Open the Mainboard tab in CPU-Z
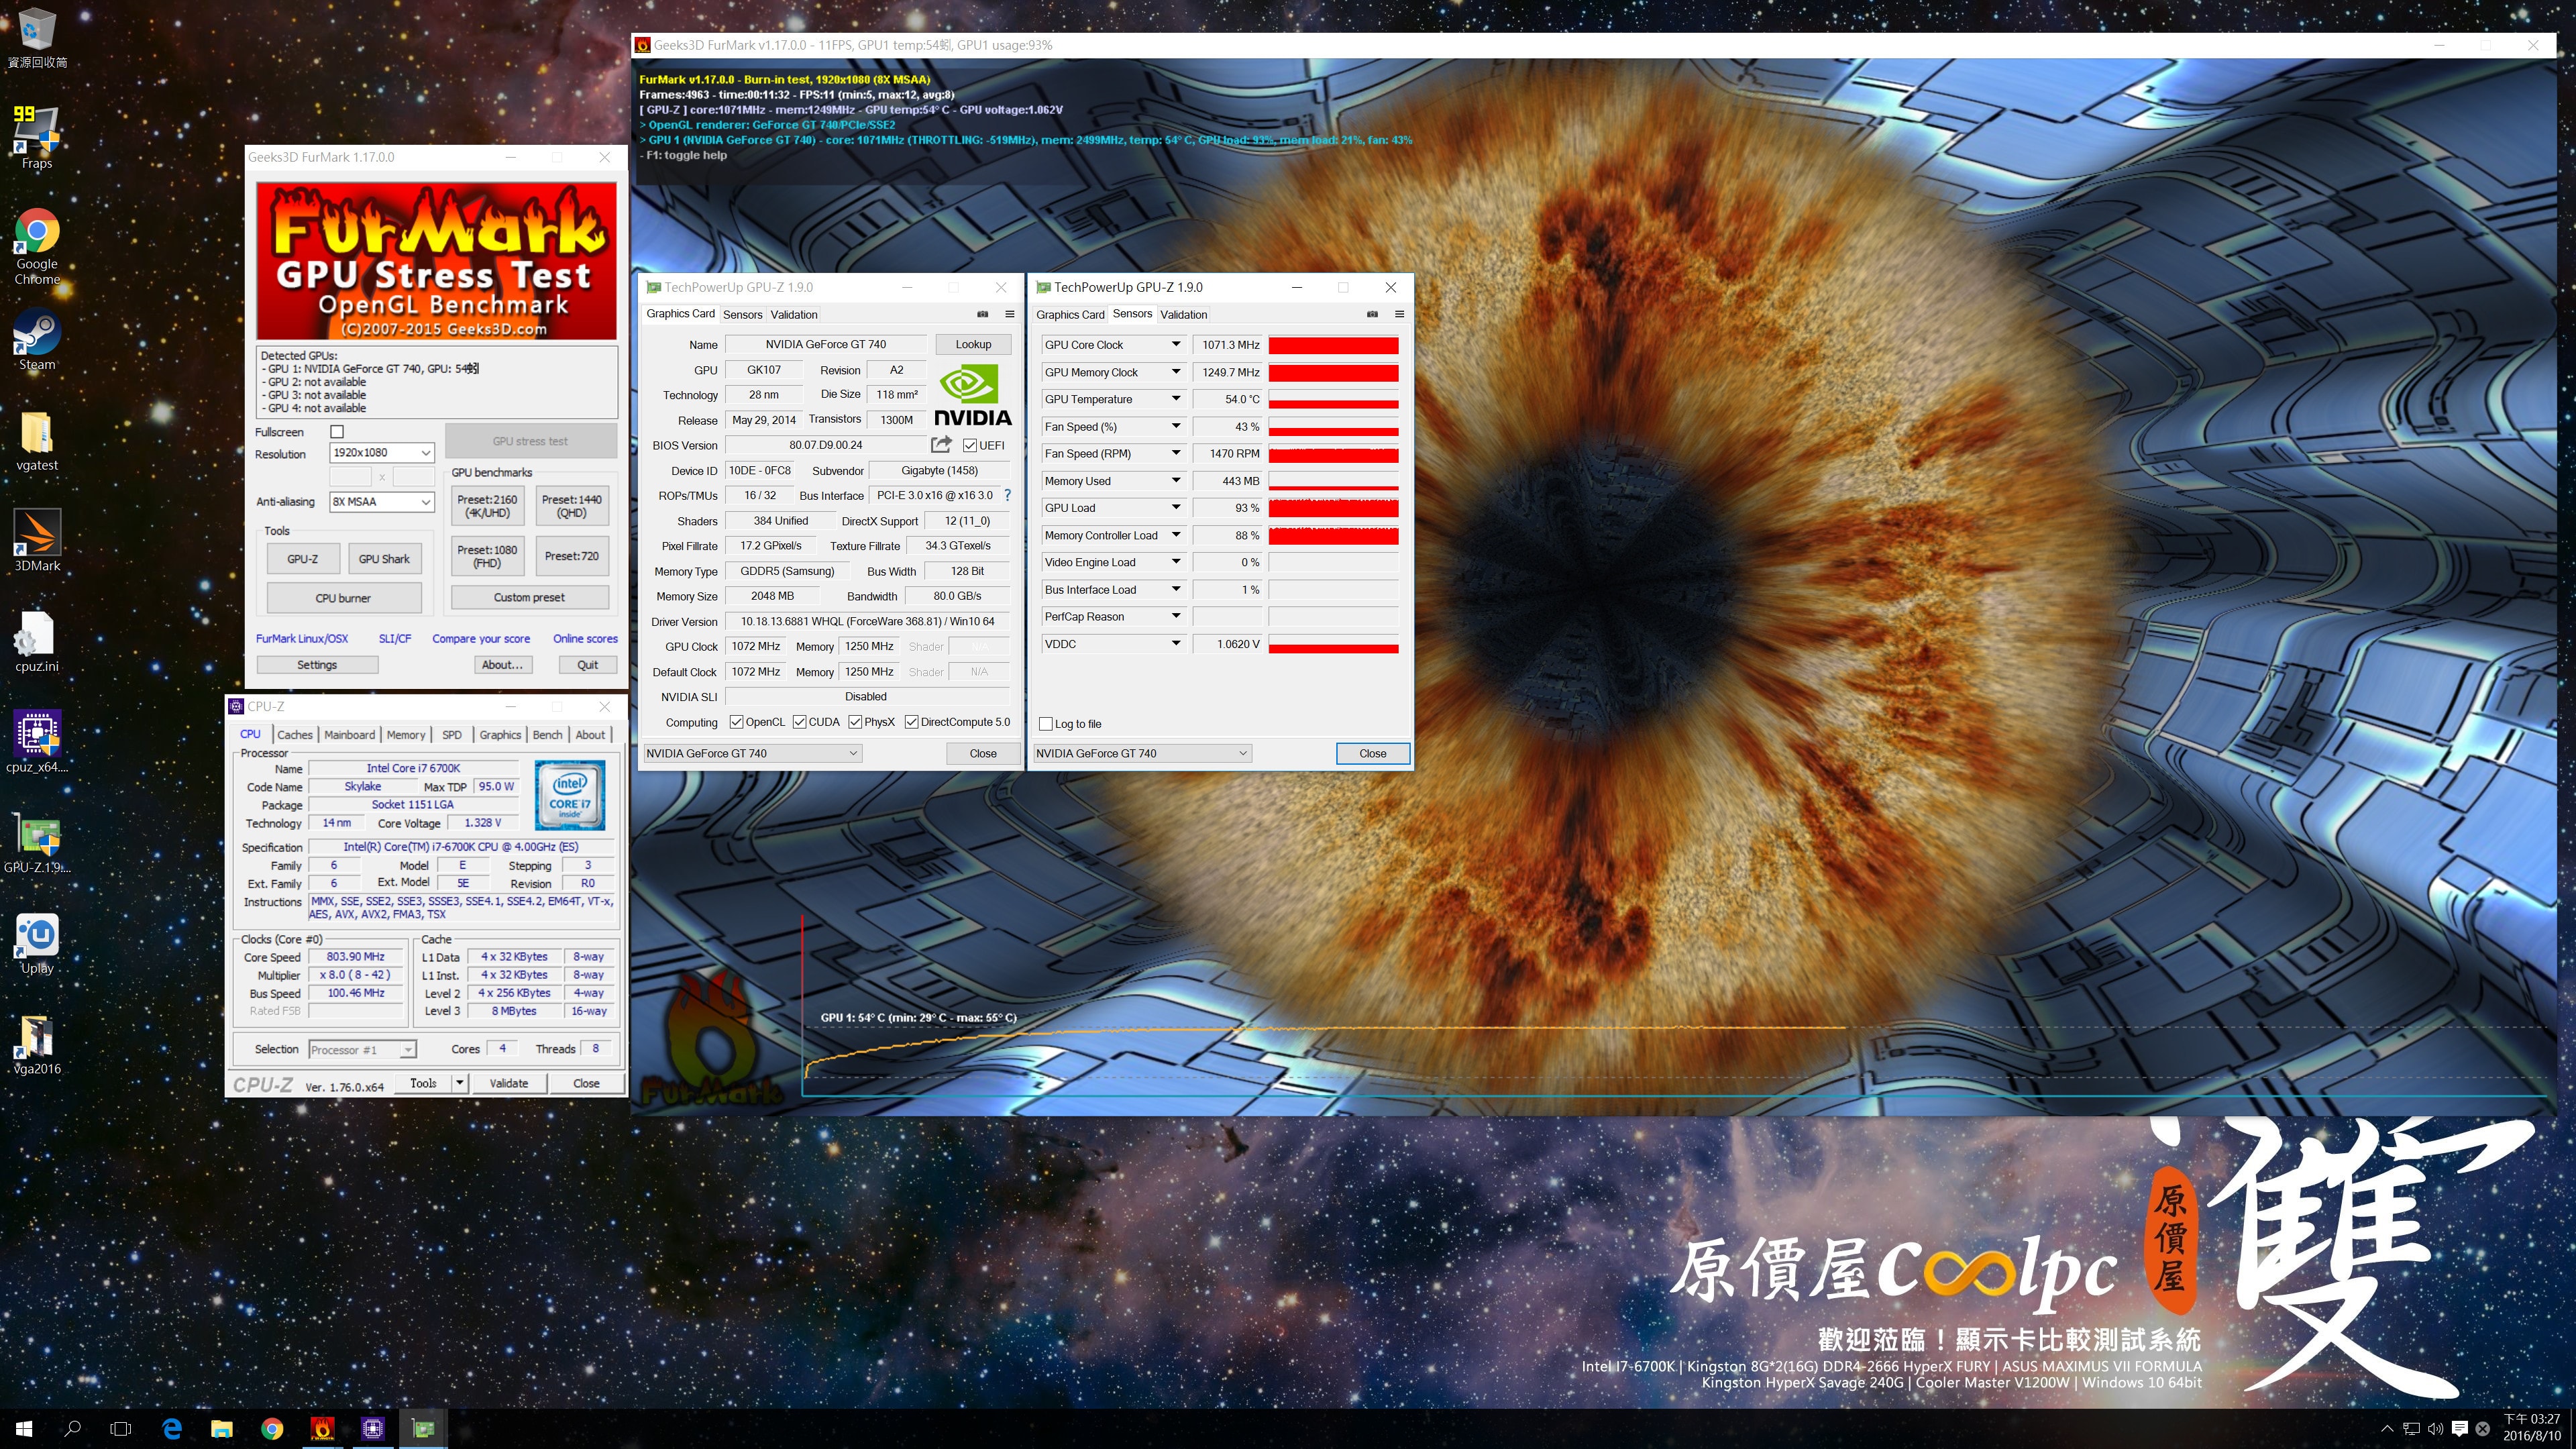This screenshot has width=2576, height=1449. coord(350,734)
